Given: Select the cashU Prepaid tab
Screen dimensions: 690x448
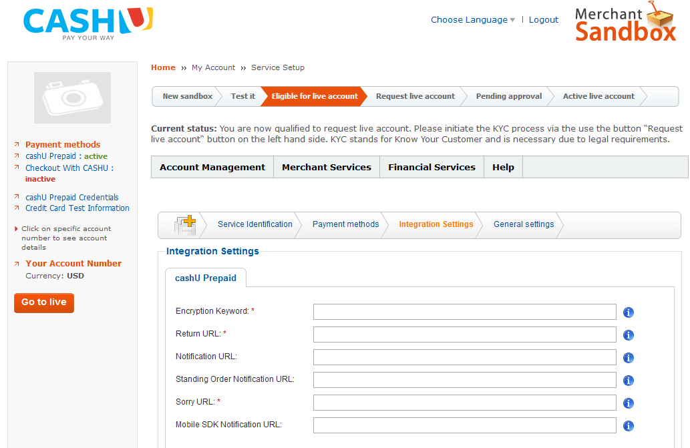Looking at the screenshot, I should [206, 278].
